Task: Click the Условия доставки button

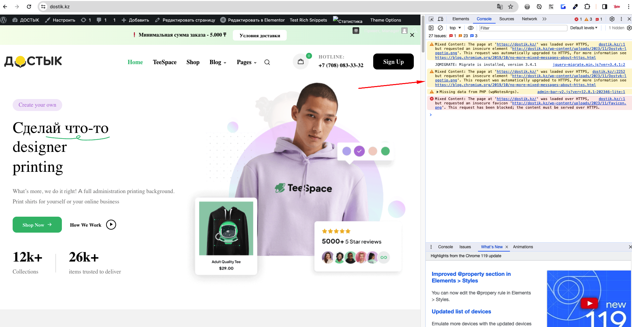Action: pyautogui.click(x=260, y=36)
